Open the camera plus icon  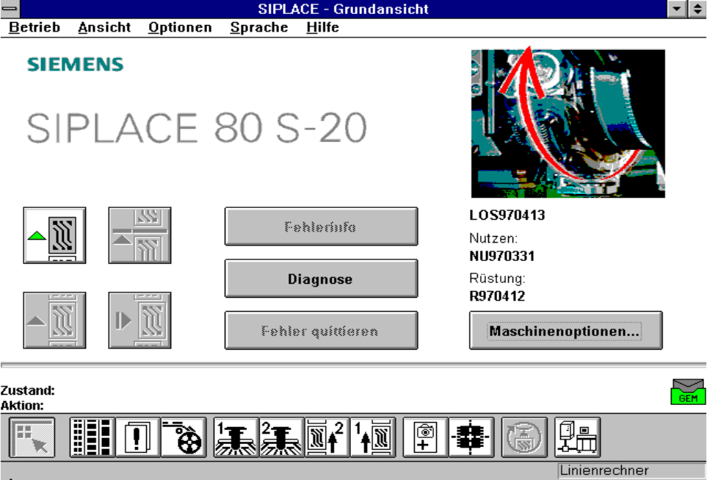point(426,437)
